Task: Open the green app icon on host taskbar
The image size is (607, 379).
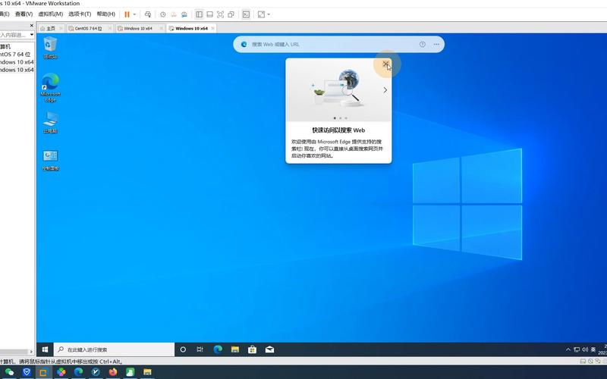Action: (130, 372)
